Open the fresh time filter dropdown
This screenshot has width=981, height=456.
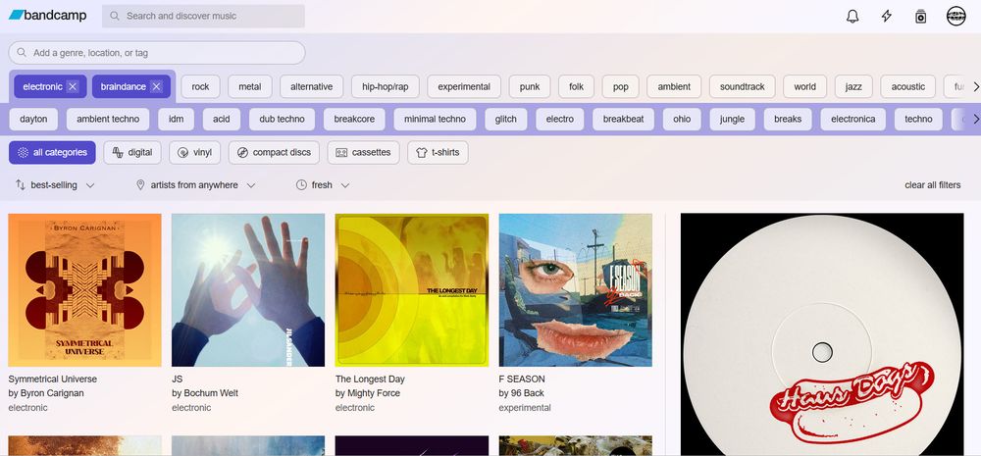coord(323,185)
